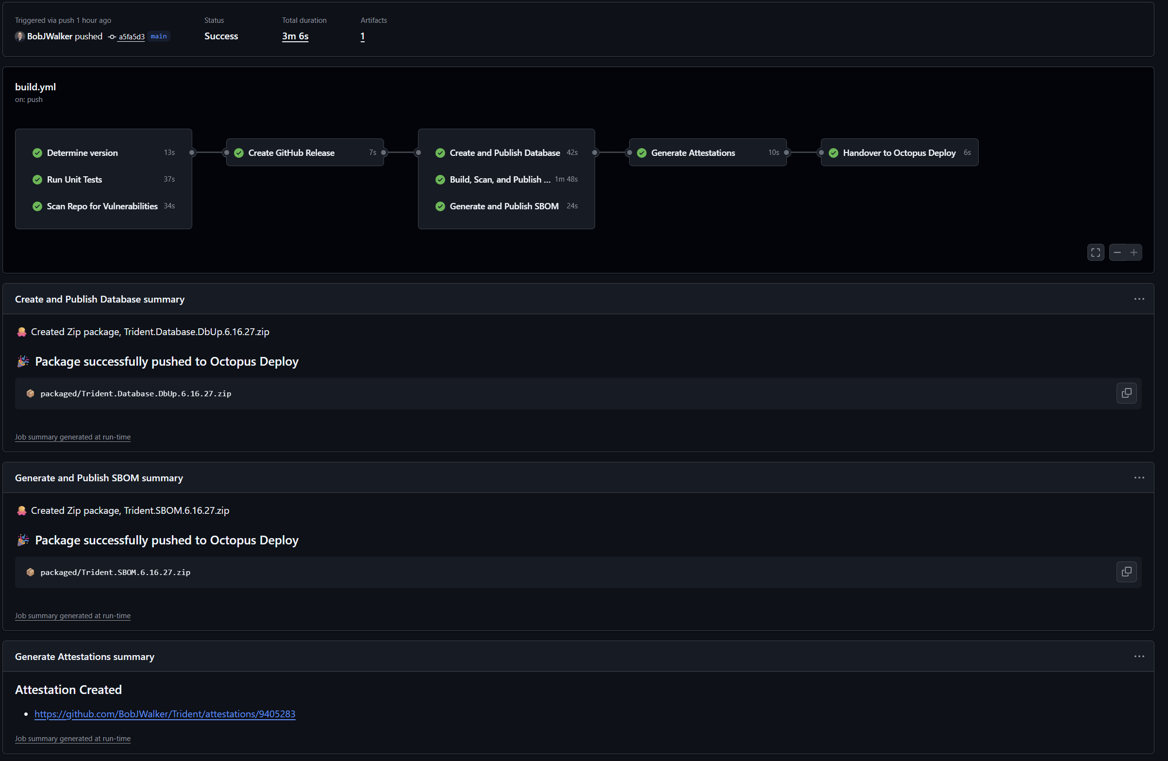The image size is (1168, 761).
Task: Zoom in on the workflow graph
Action: click(x=1134, y=252)
